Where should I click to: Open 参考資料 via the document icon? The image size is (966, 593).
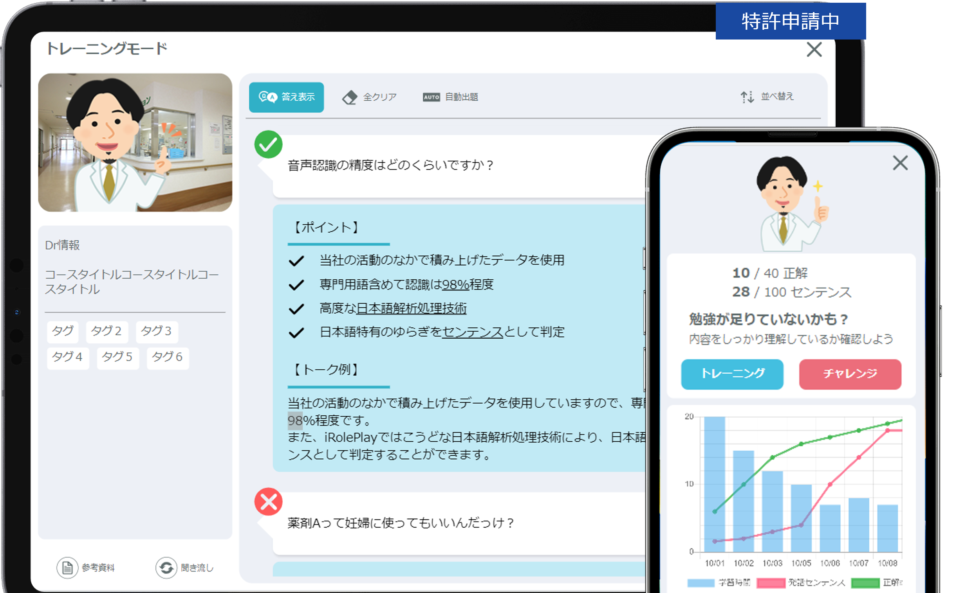[x=67, y=567]
